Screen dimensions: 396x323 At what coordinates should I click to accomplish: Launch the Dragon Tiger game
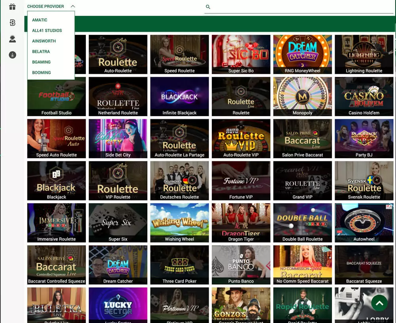point(241,222)
